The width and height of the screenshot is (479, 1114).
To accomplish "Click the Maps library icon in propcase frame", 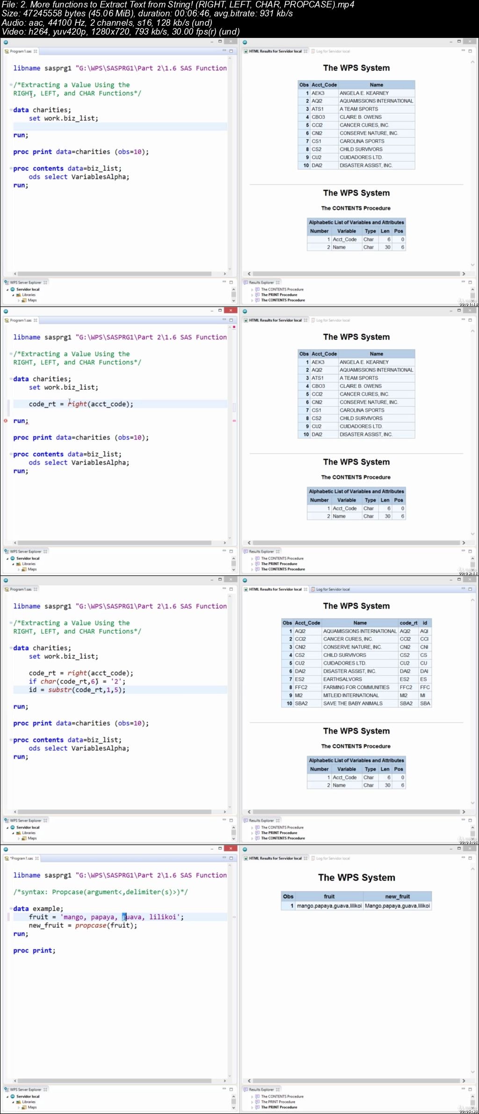I will pos(24,1107).
